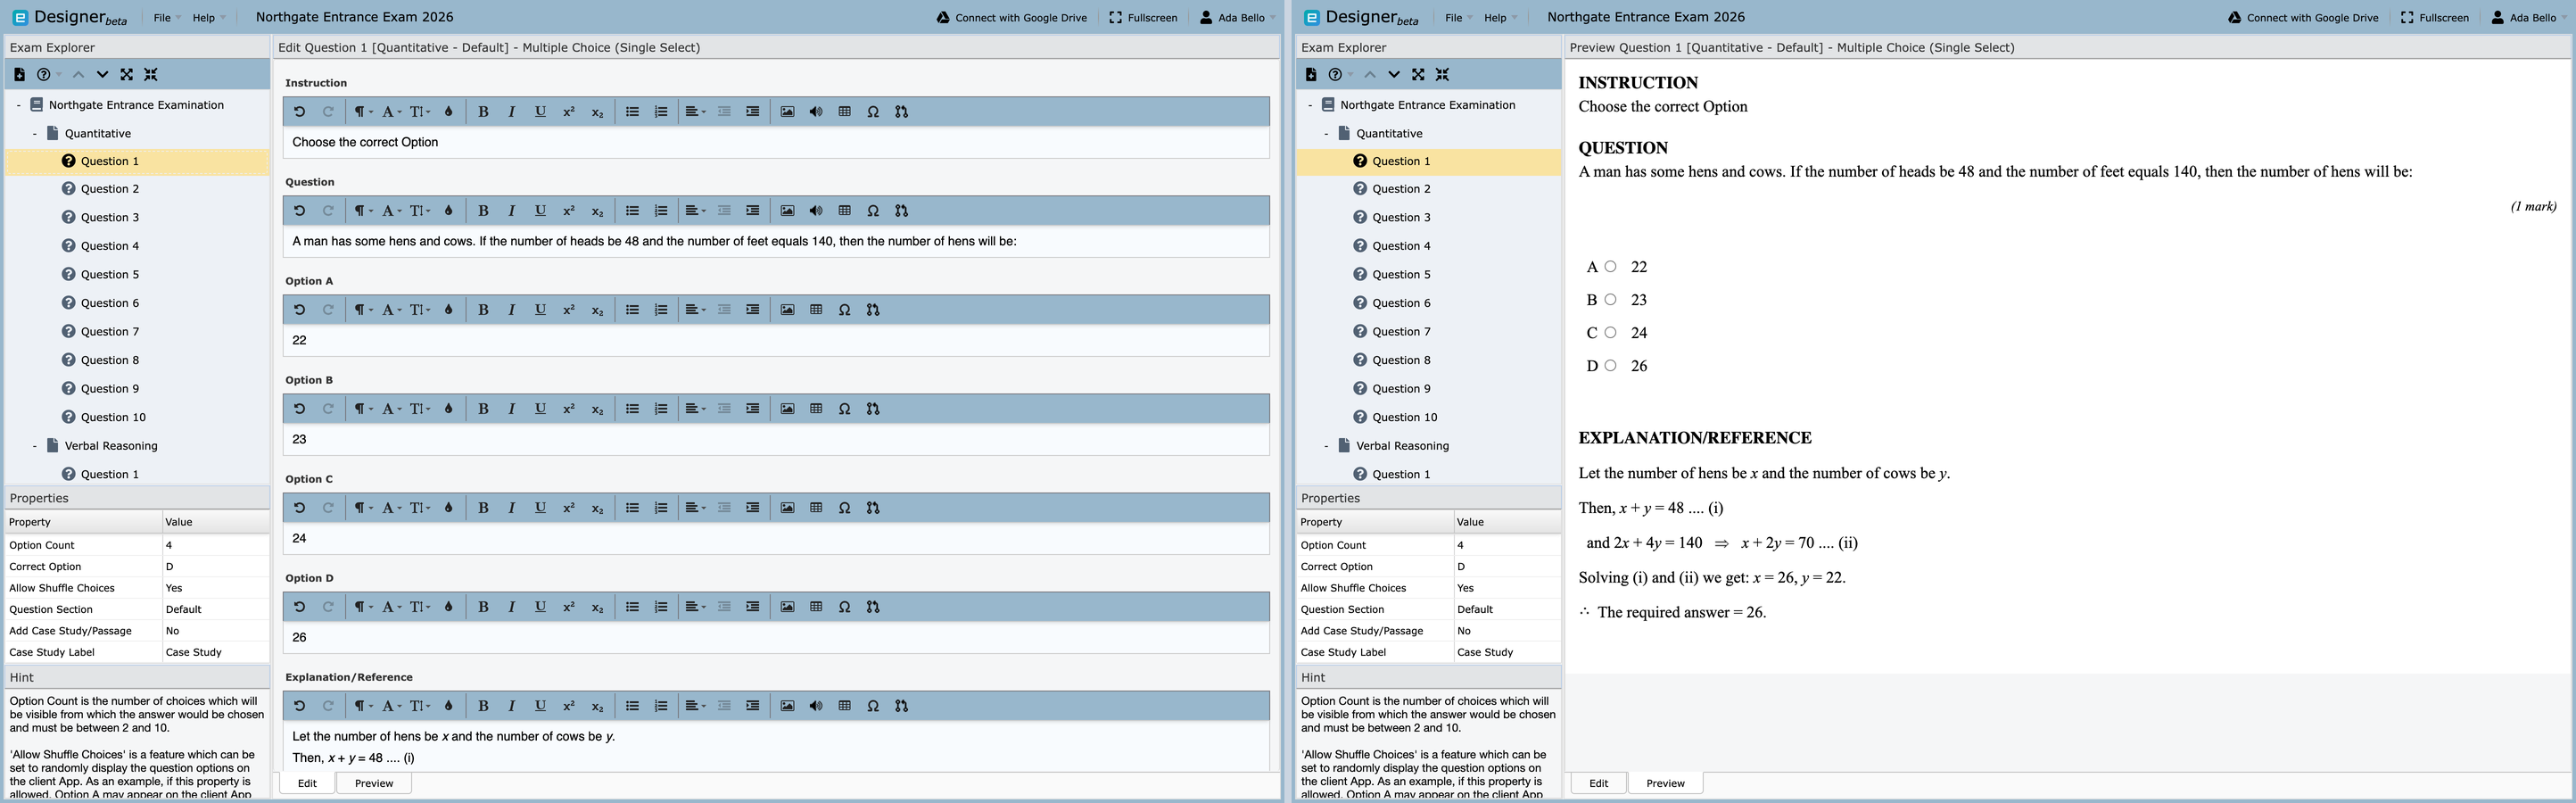Click Connect with Google Drive in left window

1012,17
